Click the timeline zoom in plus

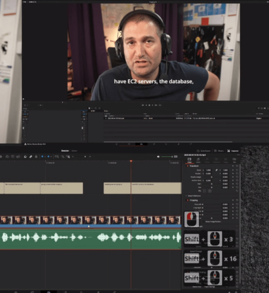[90, 157]
